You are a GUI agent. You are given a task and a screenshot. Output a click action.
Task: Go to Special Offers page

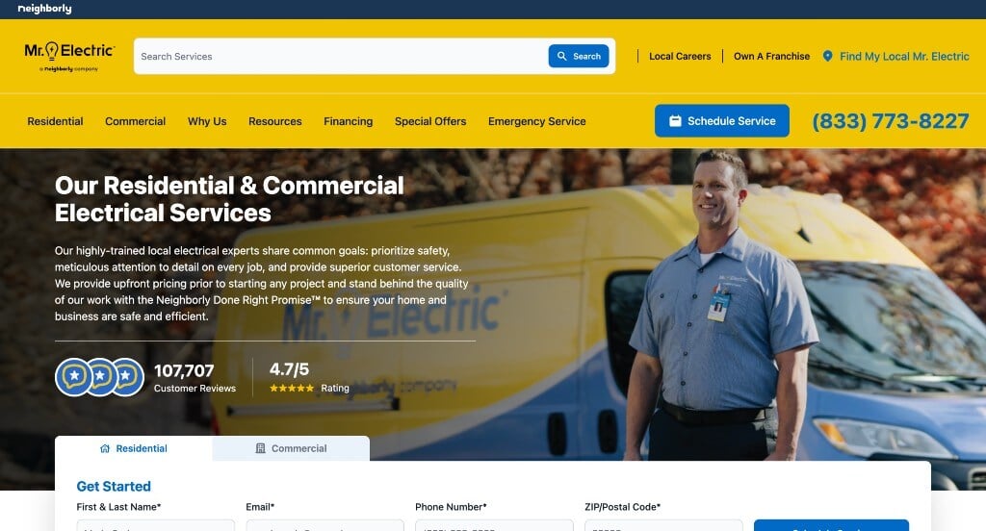click(430, 121)
